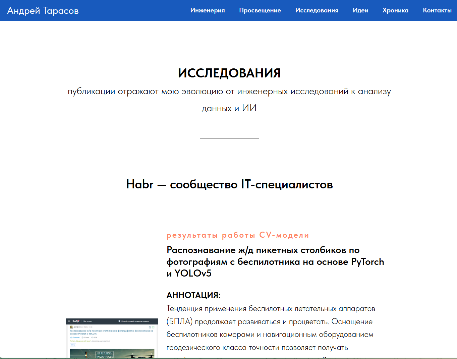Click the 'результаты работы CV-модели' label
The width and height of the screenshot is (457, 359).
[238, 235]
